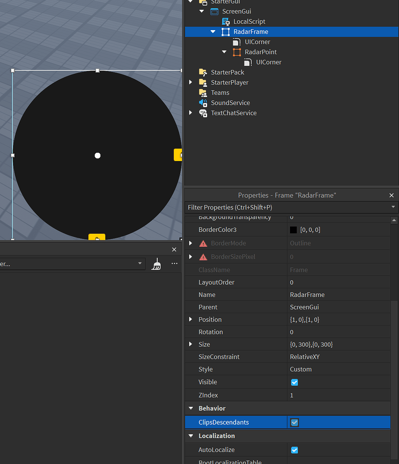This screenshot has width=399, height=464.
Task: Select the LocalScript icon in Explorer
Action: tap(226, 21)
